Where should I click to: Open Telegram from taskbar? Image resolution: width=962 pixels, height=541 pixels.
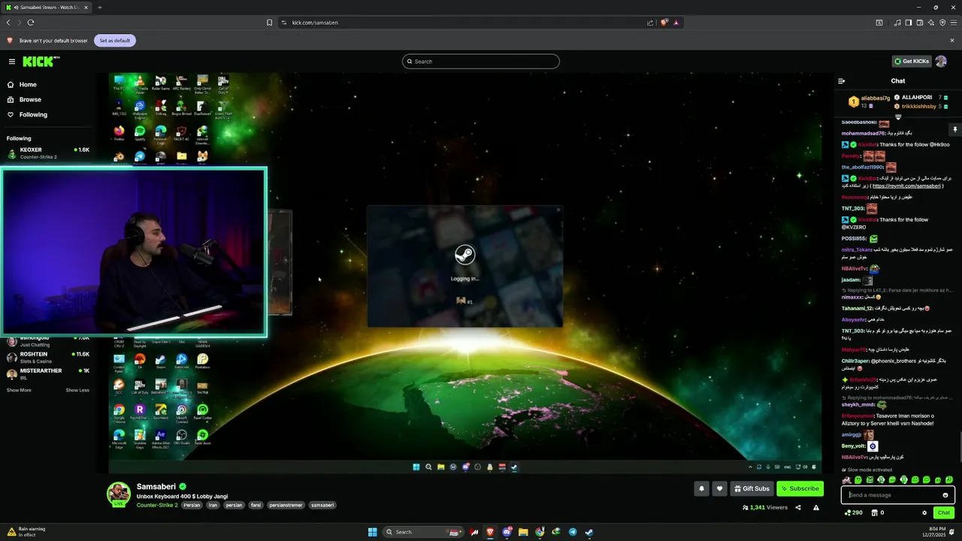click(x=572, y=532)
